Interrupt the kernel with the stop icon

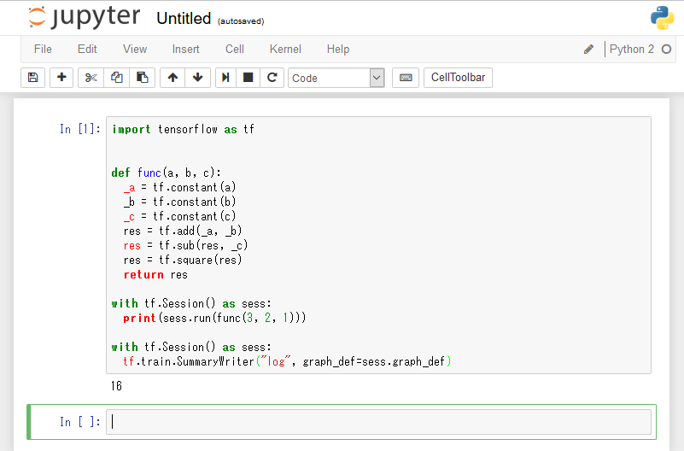248,78
